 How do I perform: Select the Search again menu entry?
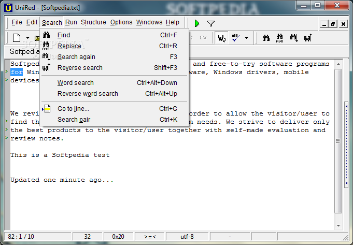[x=115, y=57]
